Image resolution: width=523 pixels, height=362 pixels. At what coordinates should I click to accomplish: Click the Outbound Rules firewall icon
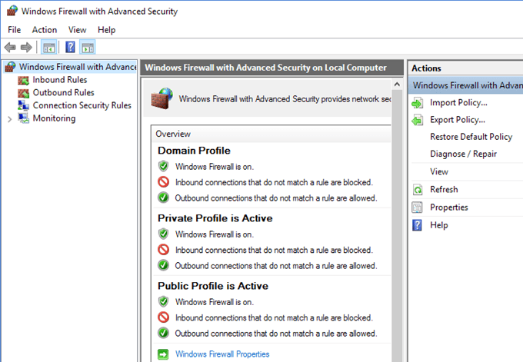tap(24, 93)
